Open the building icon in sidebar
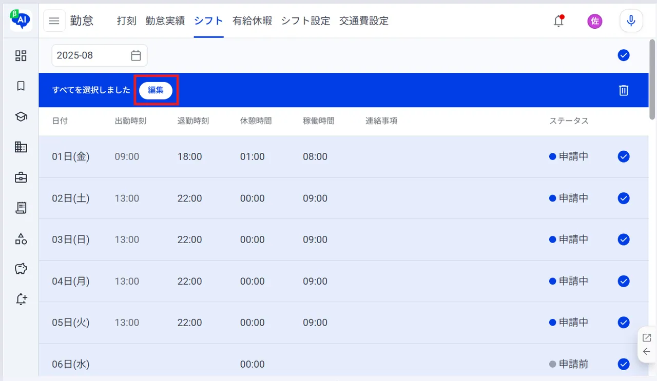The height and width of the screenshot is (381, 657). pyautogui.click(x=21, y=147)
